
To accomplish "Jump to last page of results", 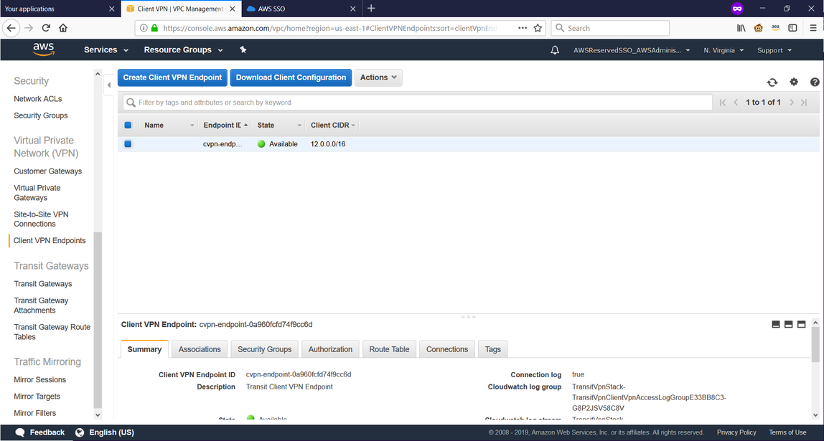I will coord(804,103).
